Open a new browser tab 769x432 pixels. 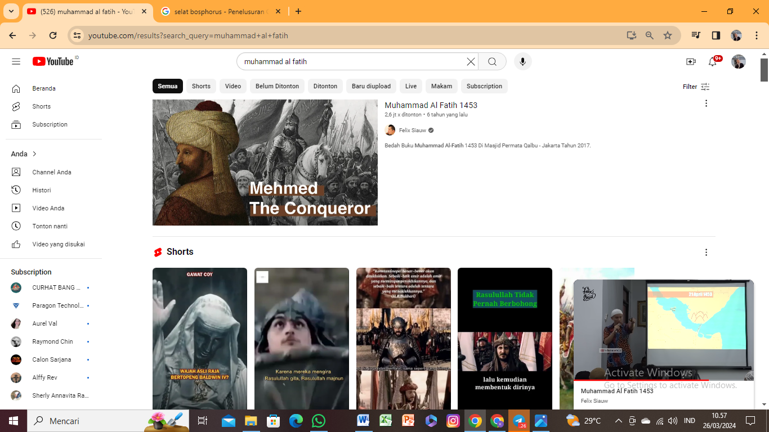click(x=298, y=11)
